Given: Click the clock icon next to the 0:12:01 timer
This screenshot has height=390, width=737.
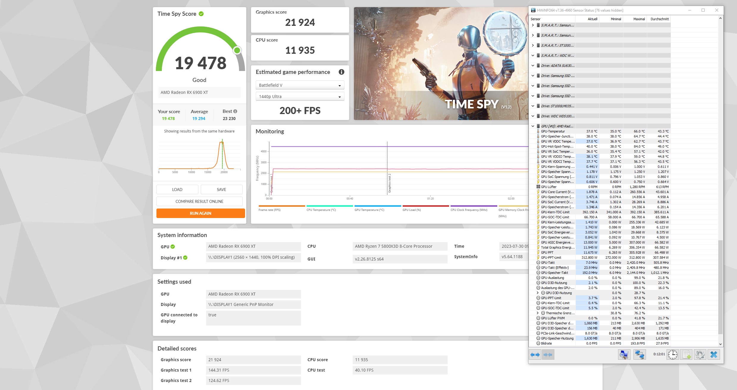Looking at the screenshot, I should (673, 355).
